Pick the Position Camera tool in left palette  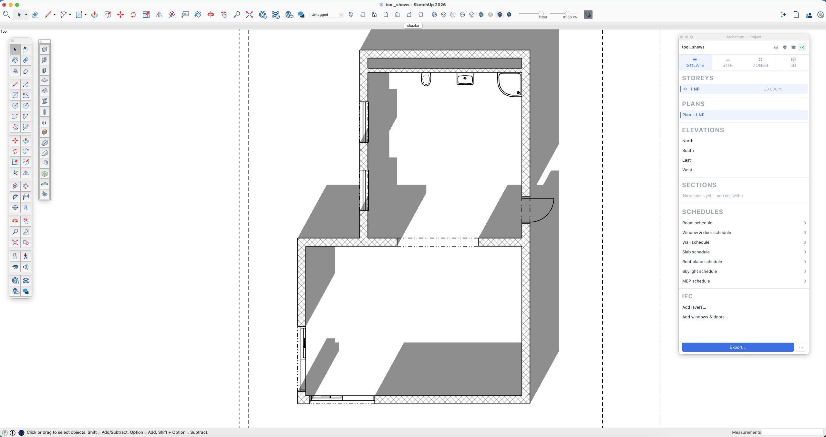15,256
